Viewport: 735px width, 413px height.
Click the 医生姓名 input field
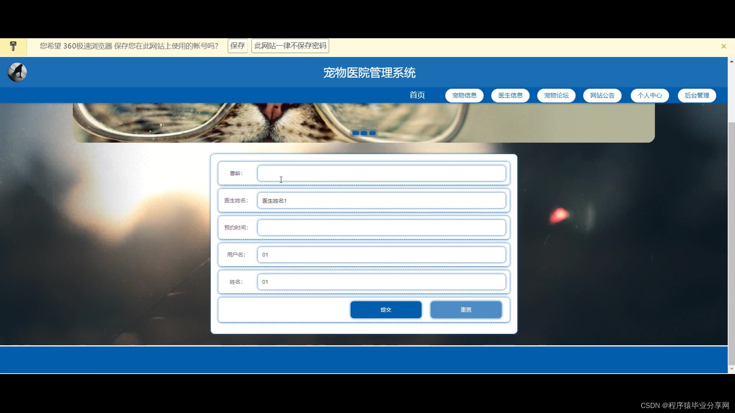(381, 200)
